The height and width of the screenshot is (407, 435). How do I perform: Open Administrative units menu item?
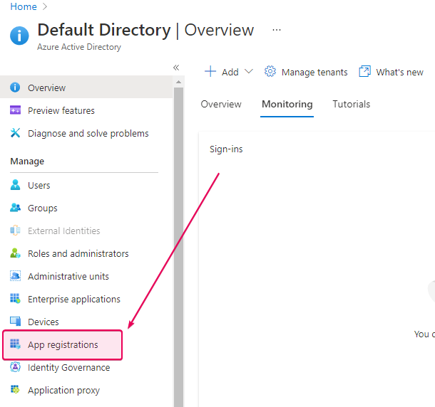68,276
